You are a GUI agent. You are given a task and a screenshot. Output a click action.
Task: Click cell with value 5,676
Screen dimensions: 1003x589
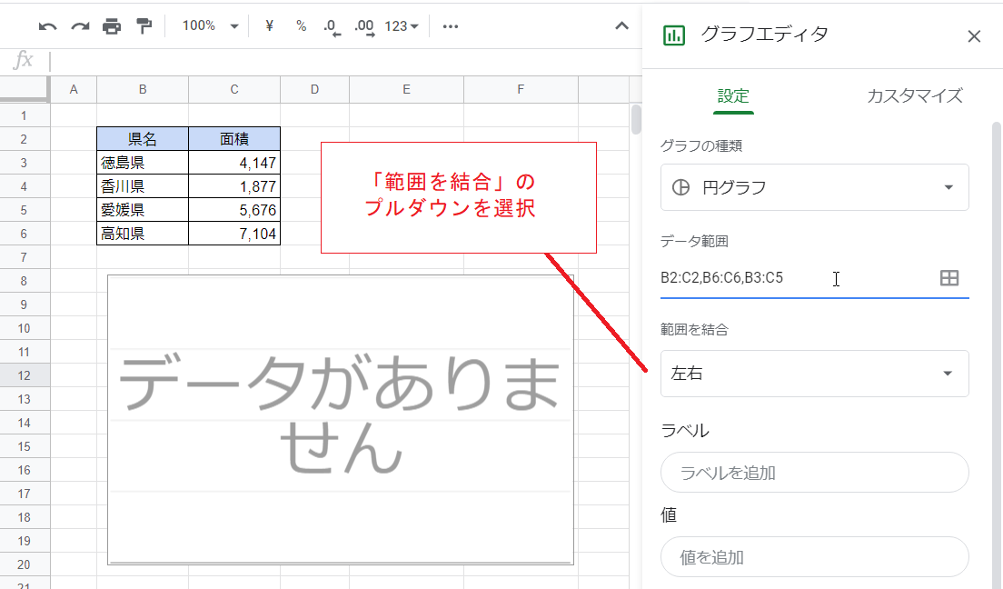click(x=234, y=210)
